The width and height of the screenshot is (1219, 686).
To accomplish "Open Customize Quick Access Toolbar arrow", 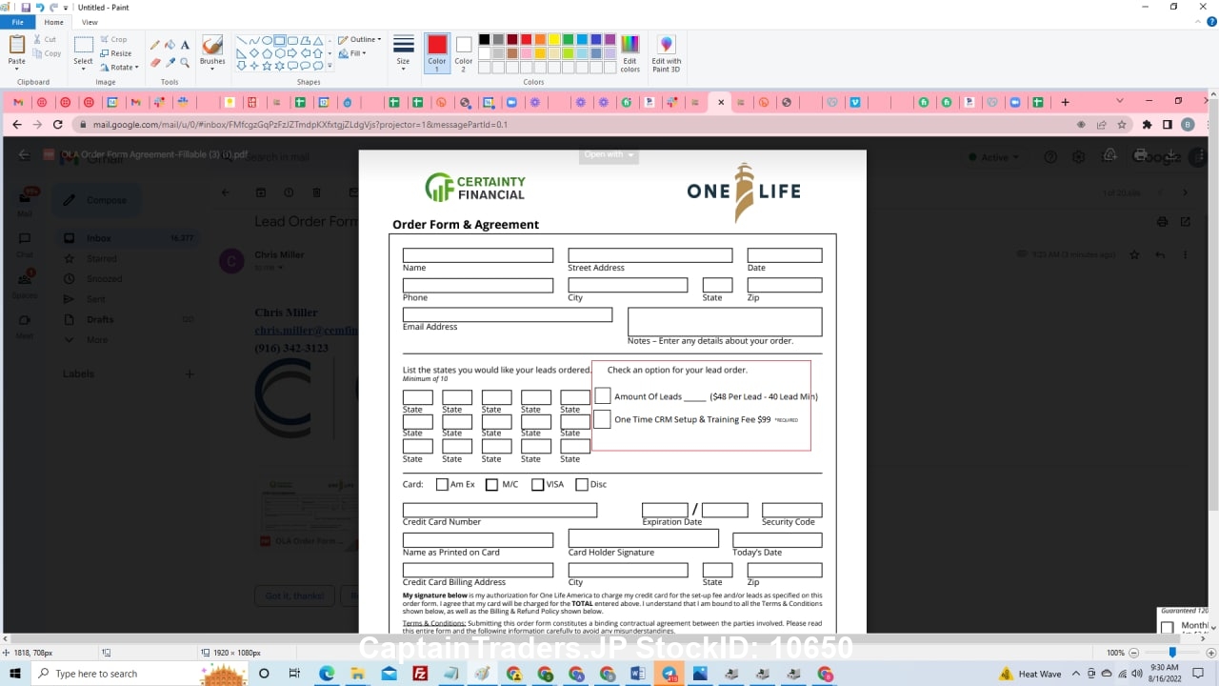I will click(67, 8).
